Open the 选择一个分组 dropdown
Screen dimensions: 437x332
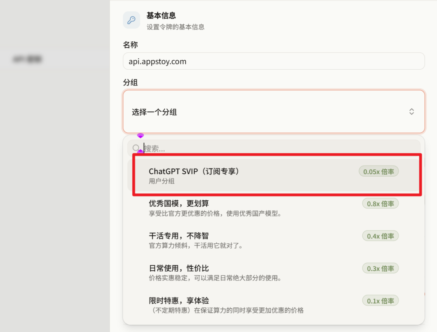point(274,111)
